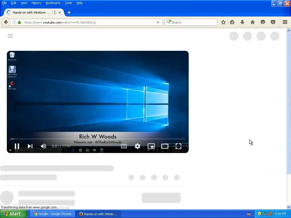Bookmark this page with the star
Screen dimensions: 291x218
point(223,22)
